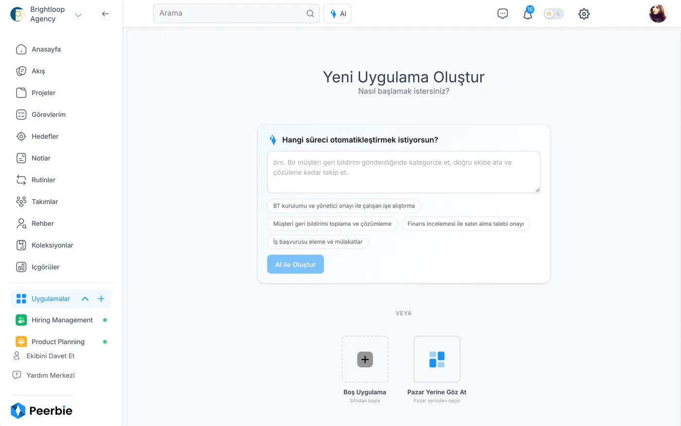The image size is (681, 426).
Task: Click the Anasayfa home icon
Action: pyautogui.click(x=21, y=49)
